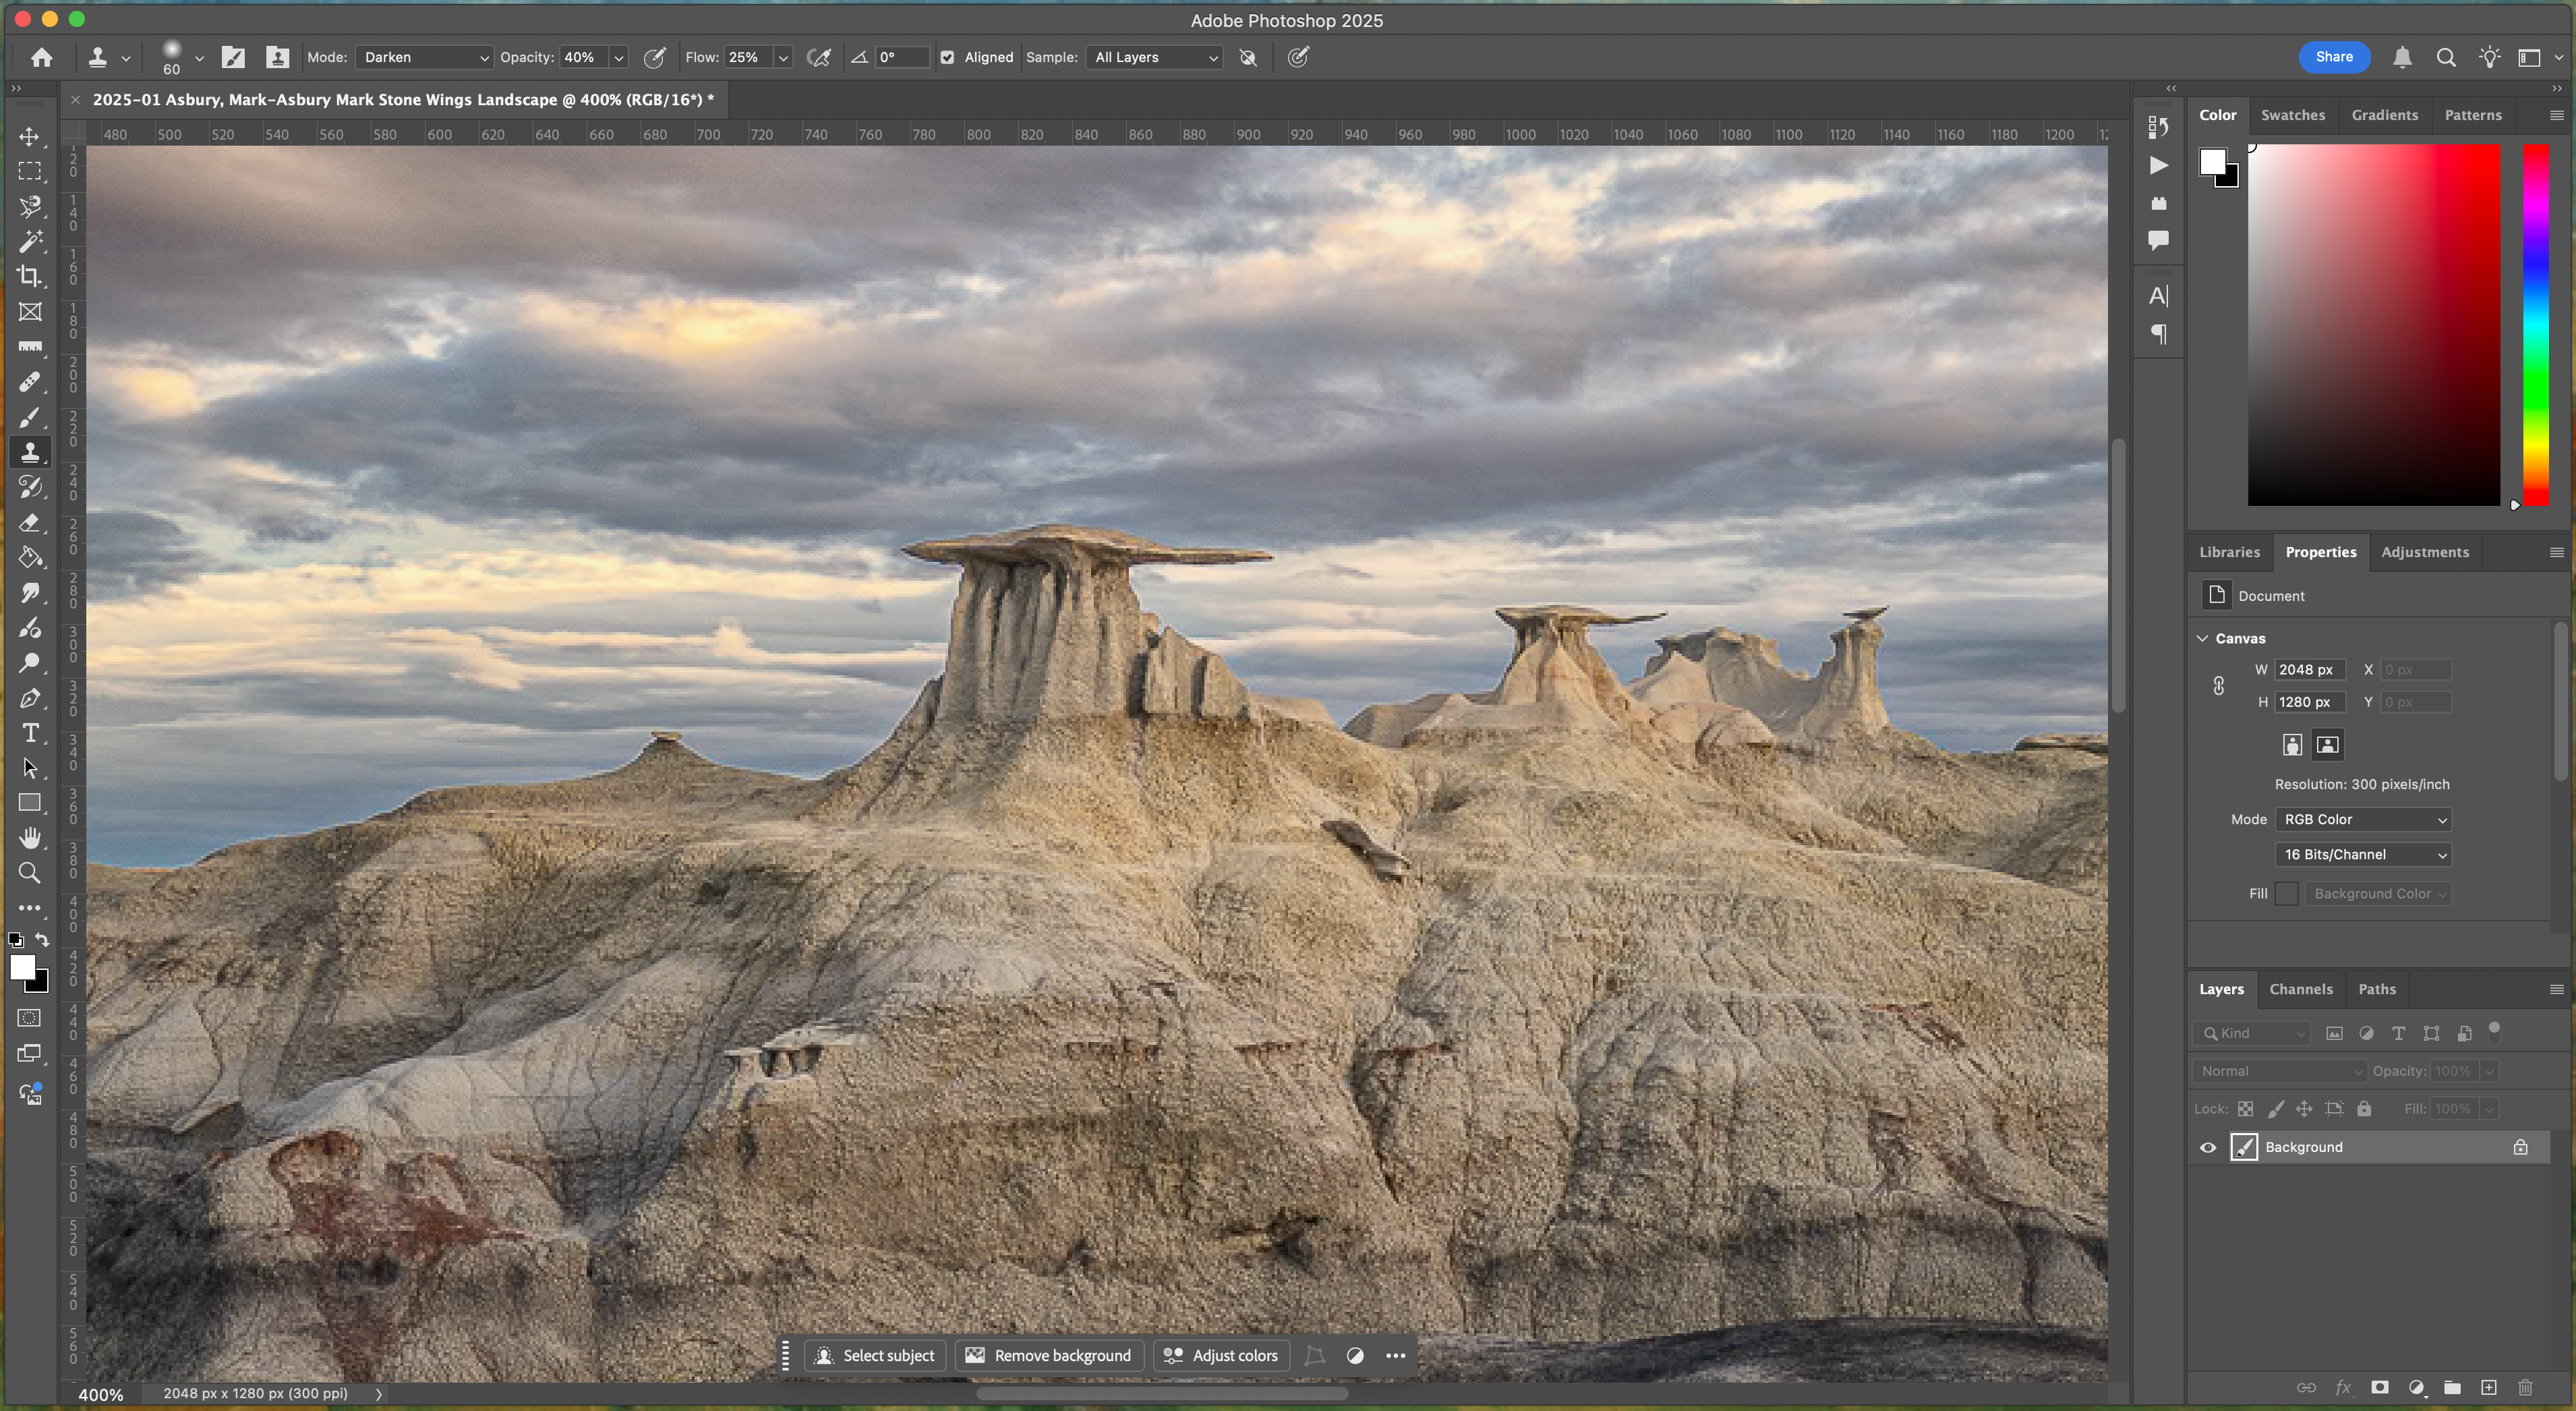
Task: Click the delete layer trash icon
Action: tap(2525, 1387)
